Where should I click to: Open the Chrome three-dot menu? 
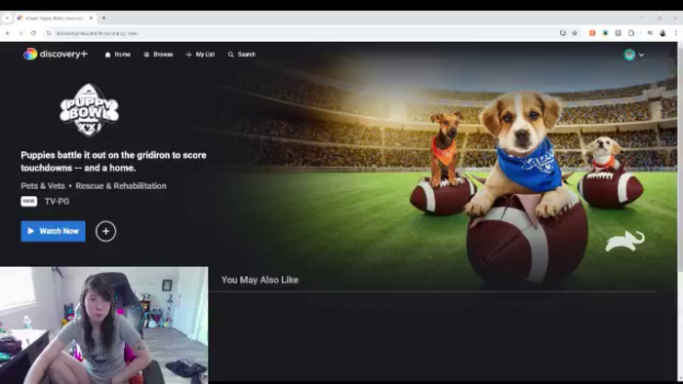pos(675,33)
